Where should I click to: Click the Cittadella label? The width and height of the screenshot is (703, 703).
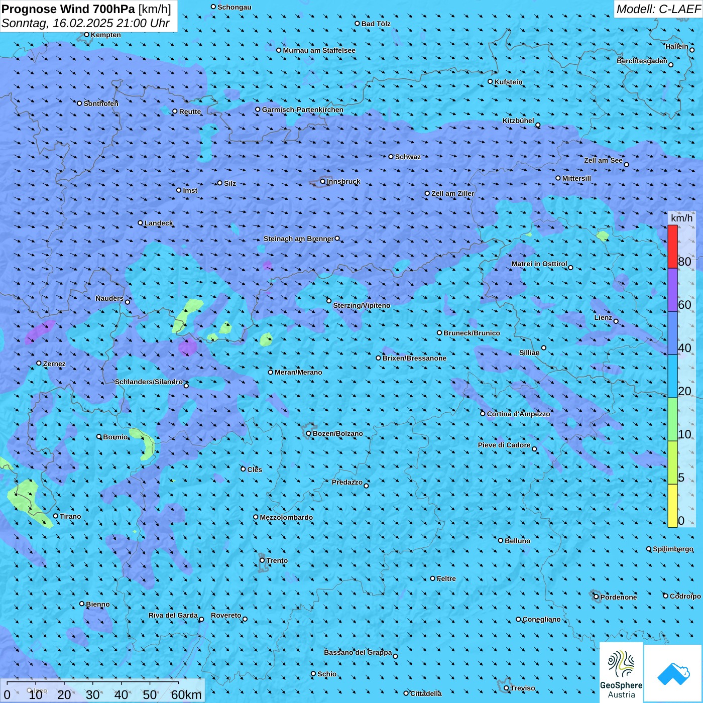pos(426,693)
